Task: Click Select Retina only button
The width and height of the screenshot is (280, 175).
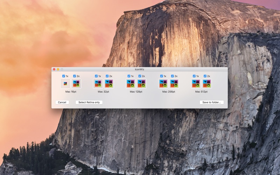Action: pyautogui.click(x=89, y=102)
